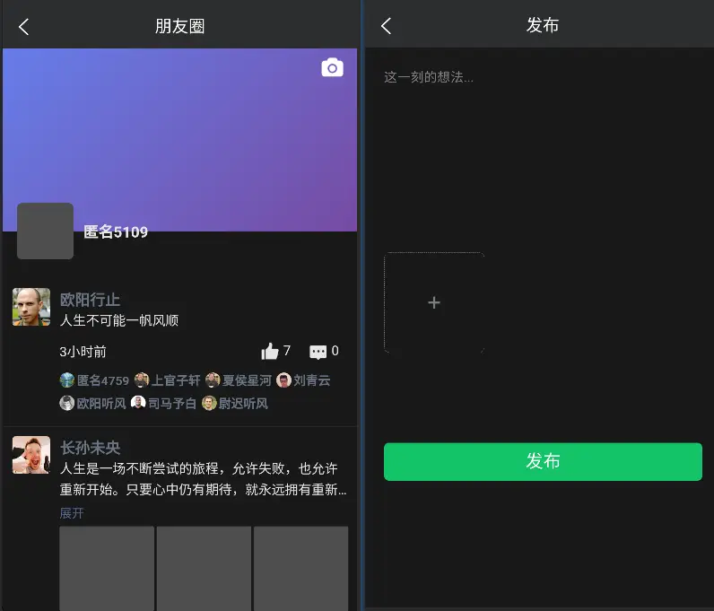The image size is (714, 611).
Task: Expand the post with 展开
Action: point(72,513)
